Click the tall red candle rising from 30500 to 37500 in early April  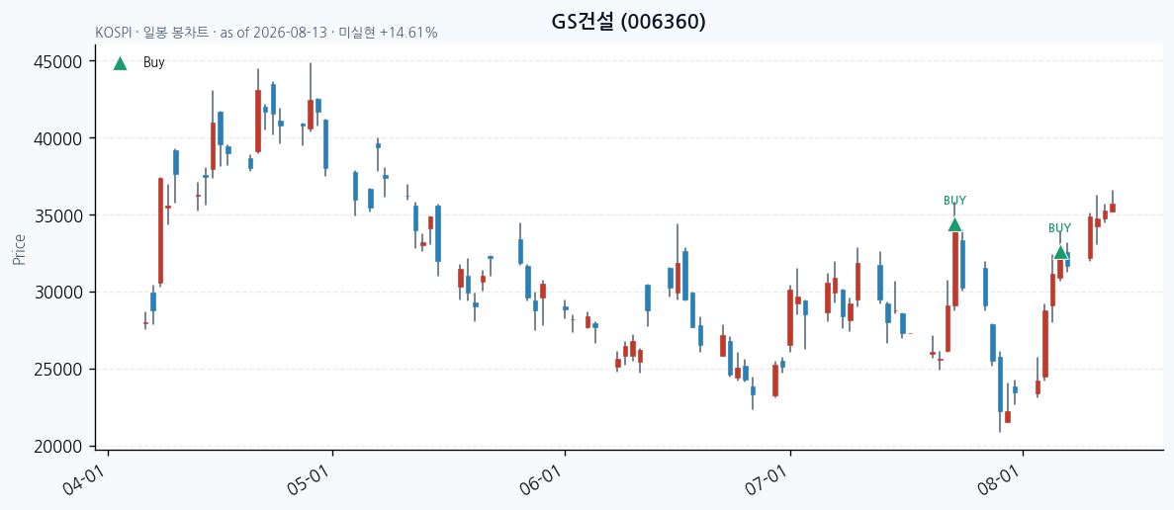pos(160,230)
